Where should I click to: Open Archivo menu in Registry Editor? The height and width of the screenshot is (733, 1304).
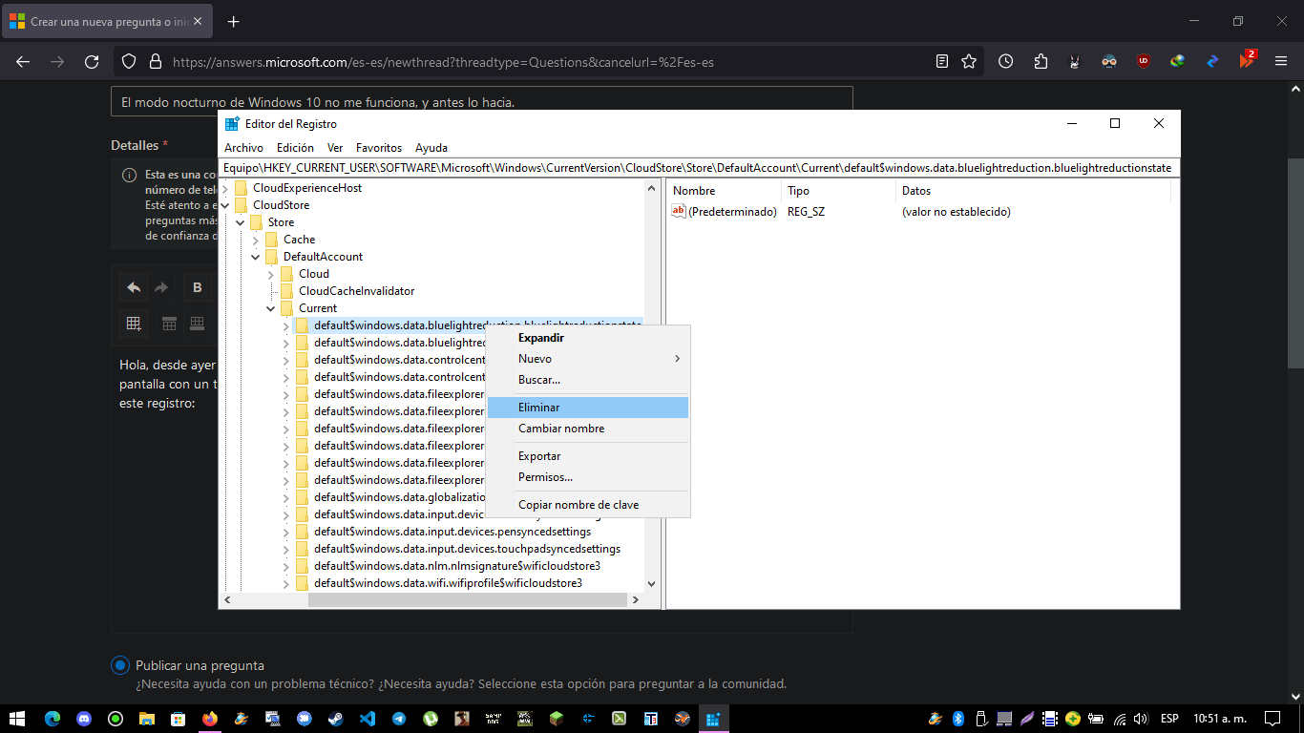coord(243,148)
